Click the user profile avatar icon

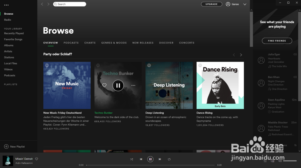pyautogui.click(x=228, y=4)
